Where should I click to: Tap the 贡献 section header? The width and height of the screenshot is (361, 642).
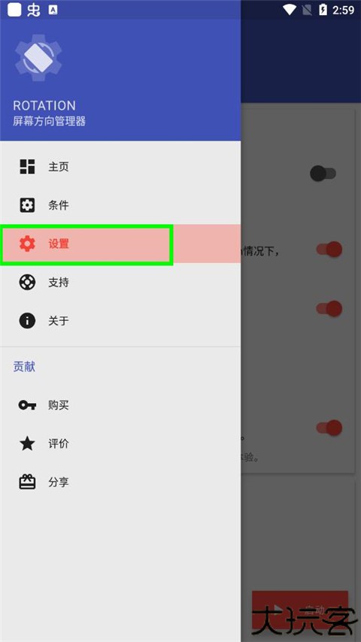(x=24, y=367)
